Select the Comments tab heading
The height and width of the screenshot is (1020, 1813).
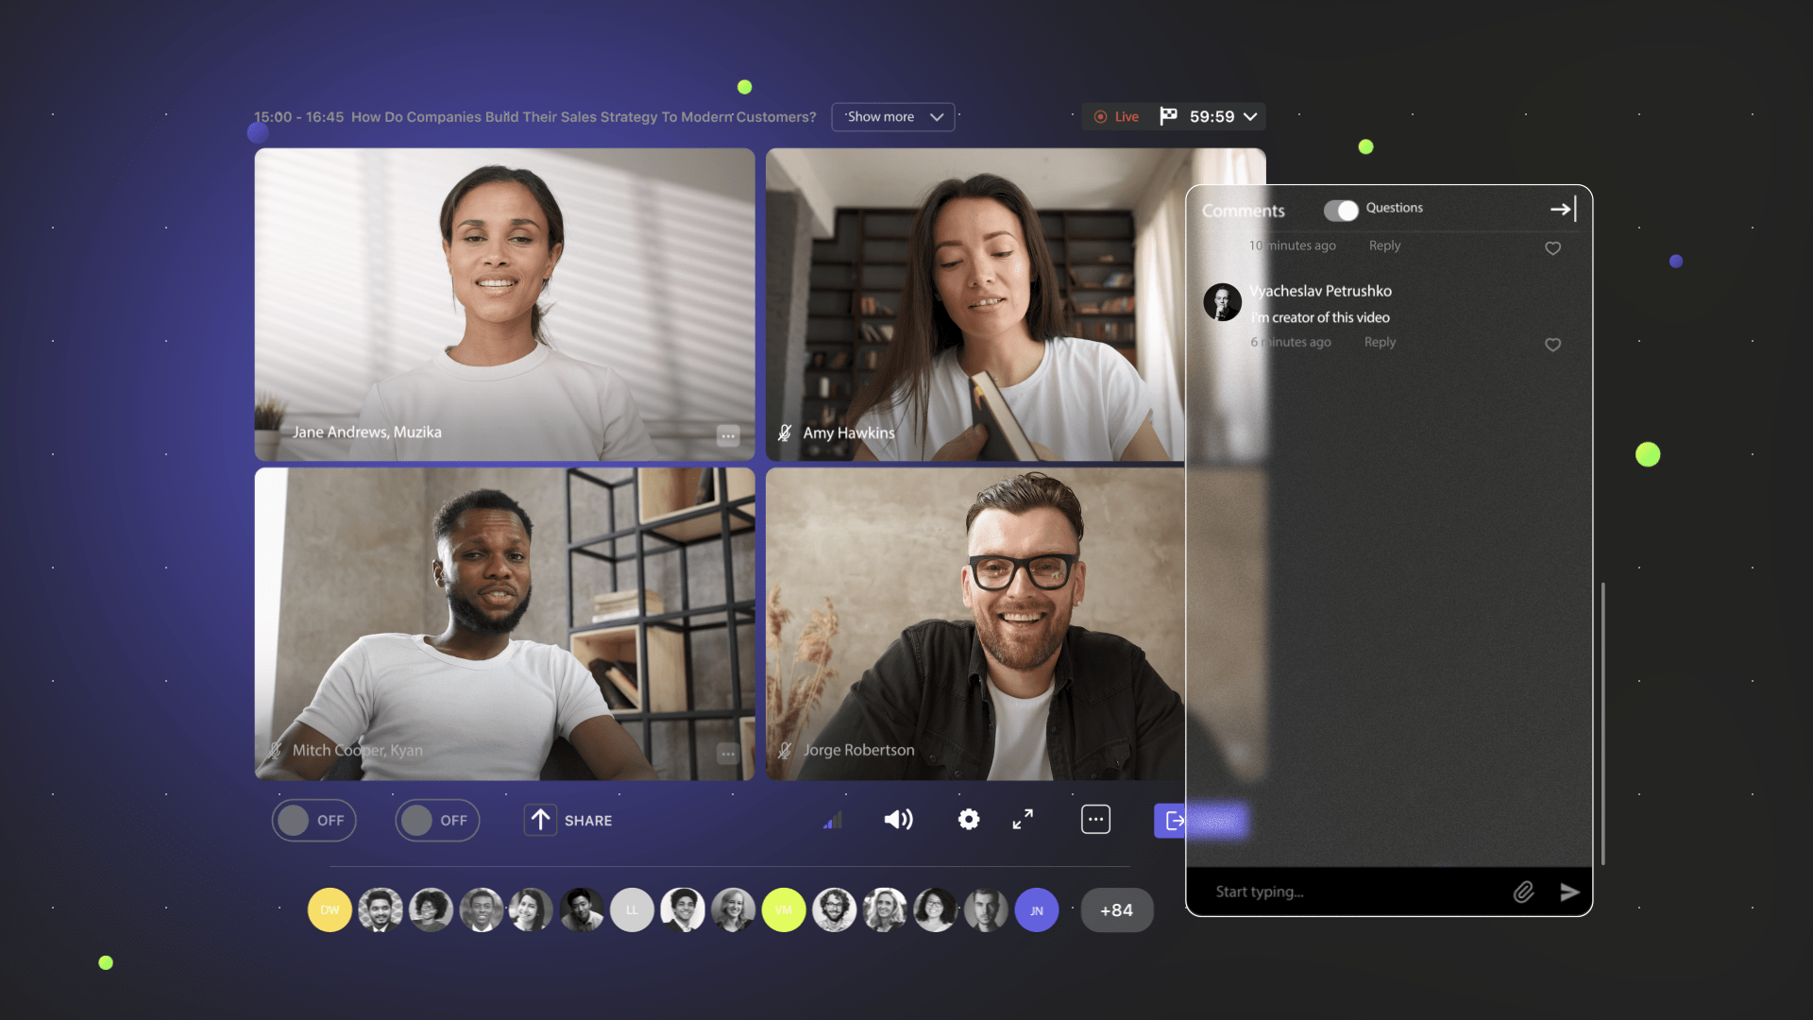(x=1243, y=211)
